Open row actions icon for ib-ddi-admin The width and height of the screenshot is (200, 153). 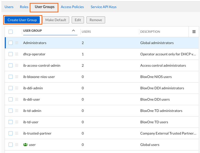pos(17,88)
